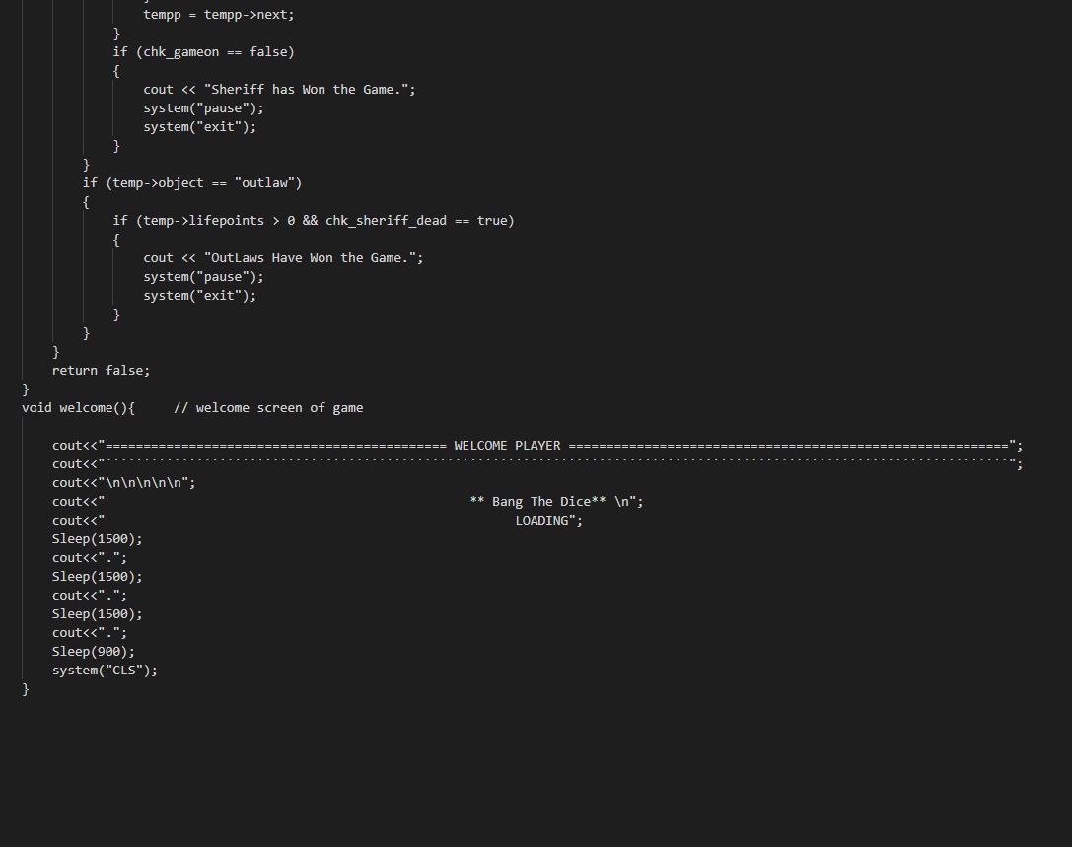Viewport: 1072px width, 847px height.
Task: Click the 'Sleep(900);' line
Action: coord(94,652)
